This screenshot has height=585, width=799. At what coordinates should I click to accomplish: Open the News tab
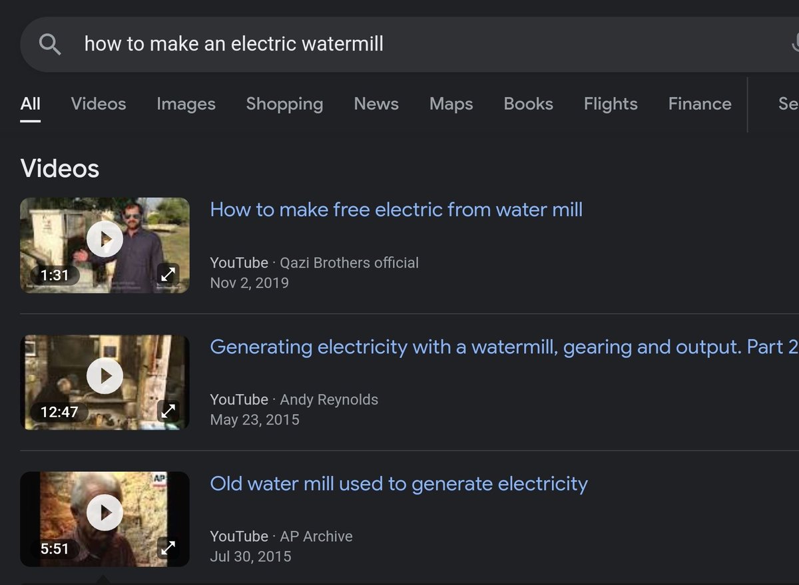[376, 104]
